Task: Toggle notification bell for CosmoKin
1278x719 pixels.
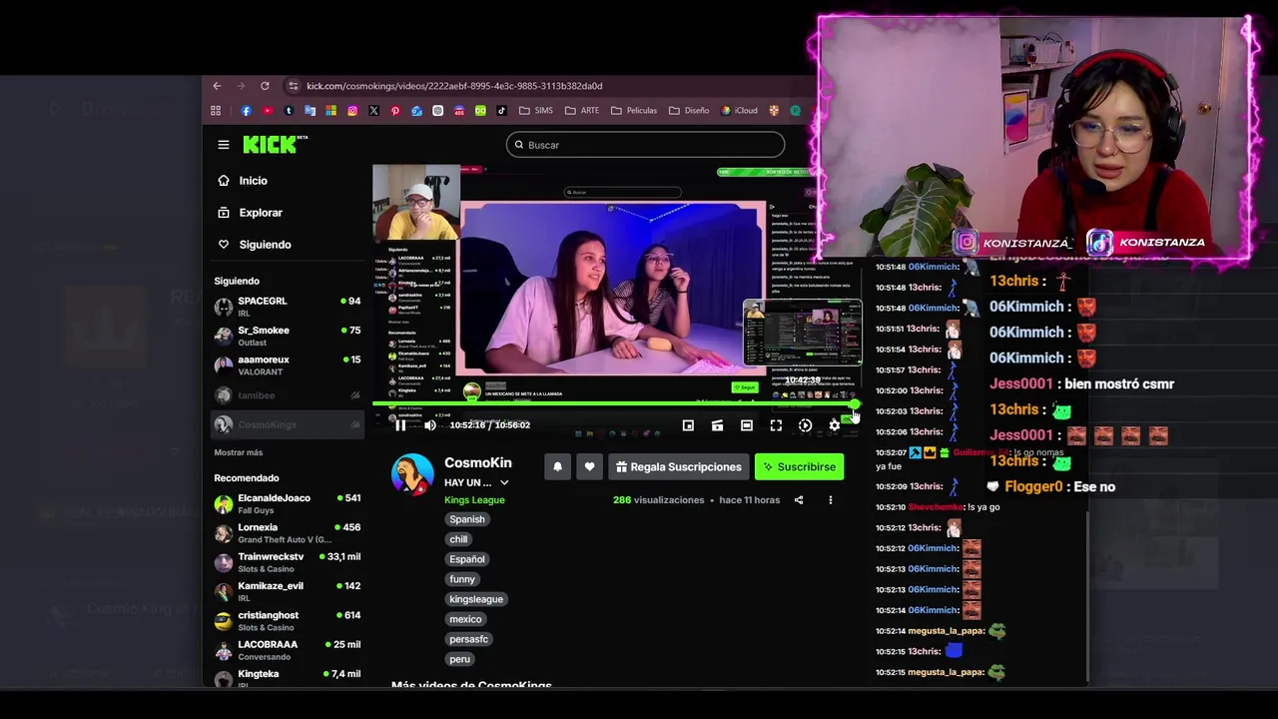Action: [x=557, y=466]
